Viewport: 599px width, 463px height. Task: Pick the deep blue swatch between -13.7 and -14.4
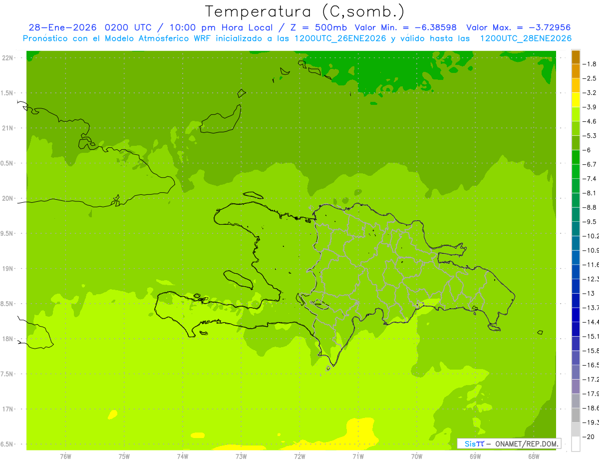click(576, 315)
